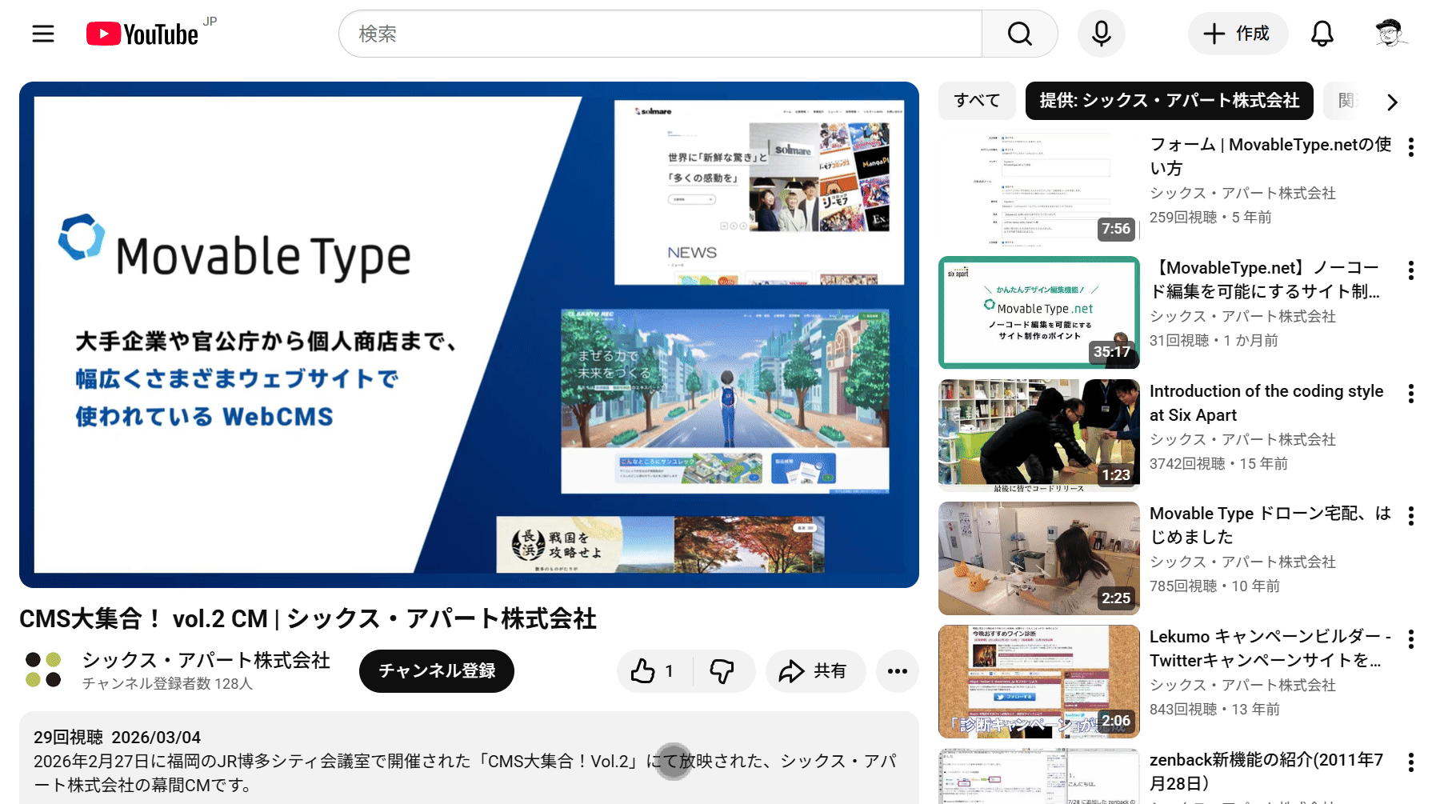Image resolution: width=1440 pixels, height=804 pixels.
Task: Start voice search with microphone
Action: 1101,34
